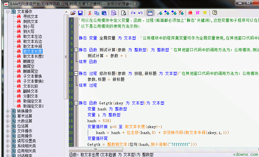Click the Undo arrow icon
Image resolution: width=259 pixels, height=157 pixels.
pyautogui.click(x=140, y=13)
